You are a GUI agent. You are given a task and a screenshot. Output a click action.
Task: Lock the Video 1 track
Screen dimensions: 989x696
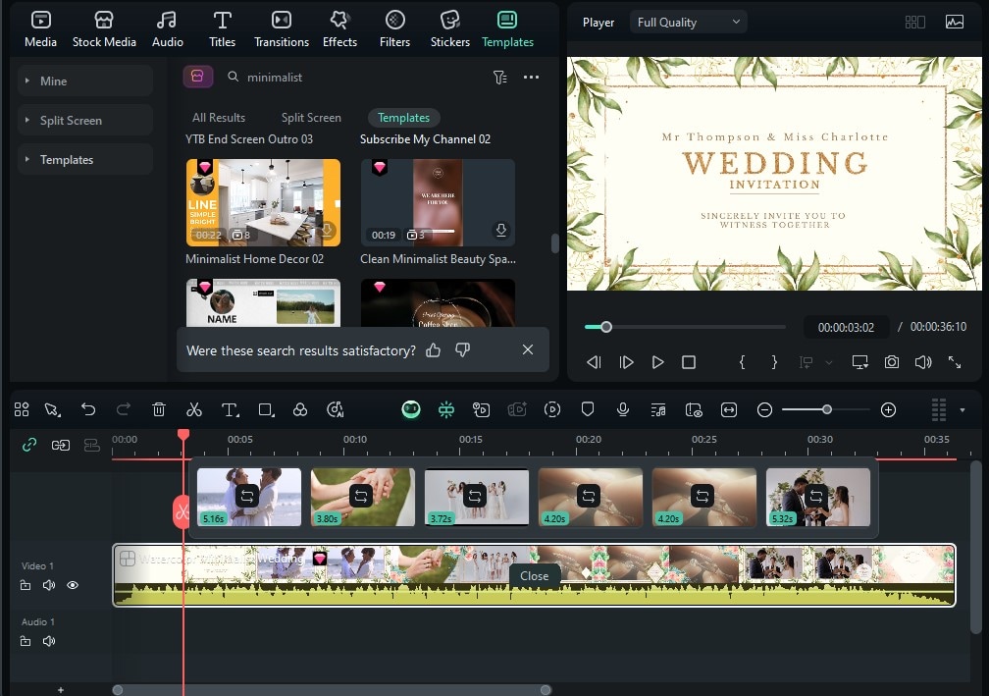click(26, 585)
